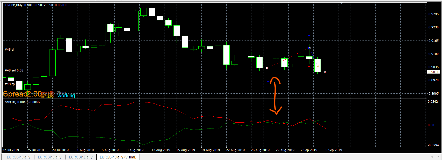The image size is (442, 160).
Task: Click the gold close arrow inside the last white candle
Action: [318, 66]
